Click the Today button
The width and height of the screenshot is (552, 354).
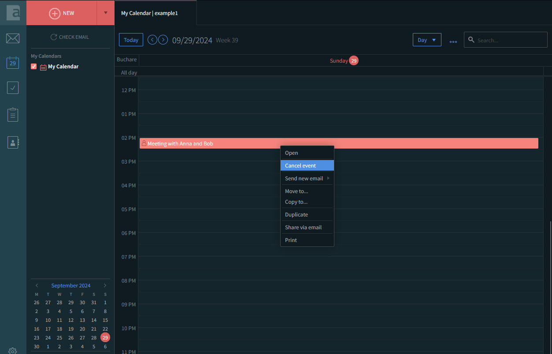pos(131,40)
